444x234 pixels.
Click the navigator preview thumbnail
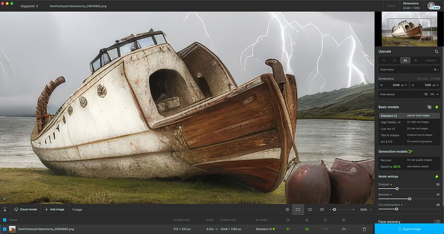409,29
